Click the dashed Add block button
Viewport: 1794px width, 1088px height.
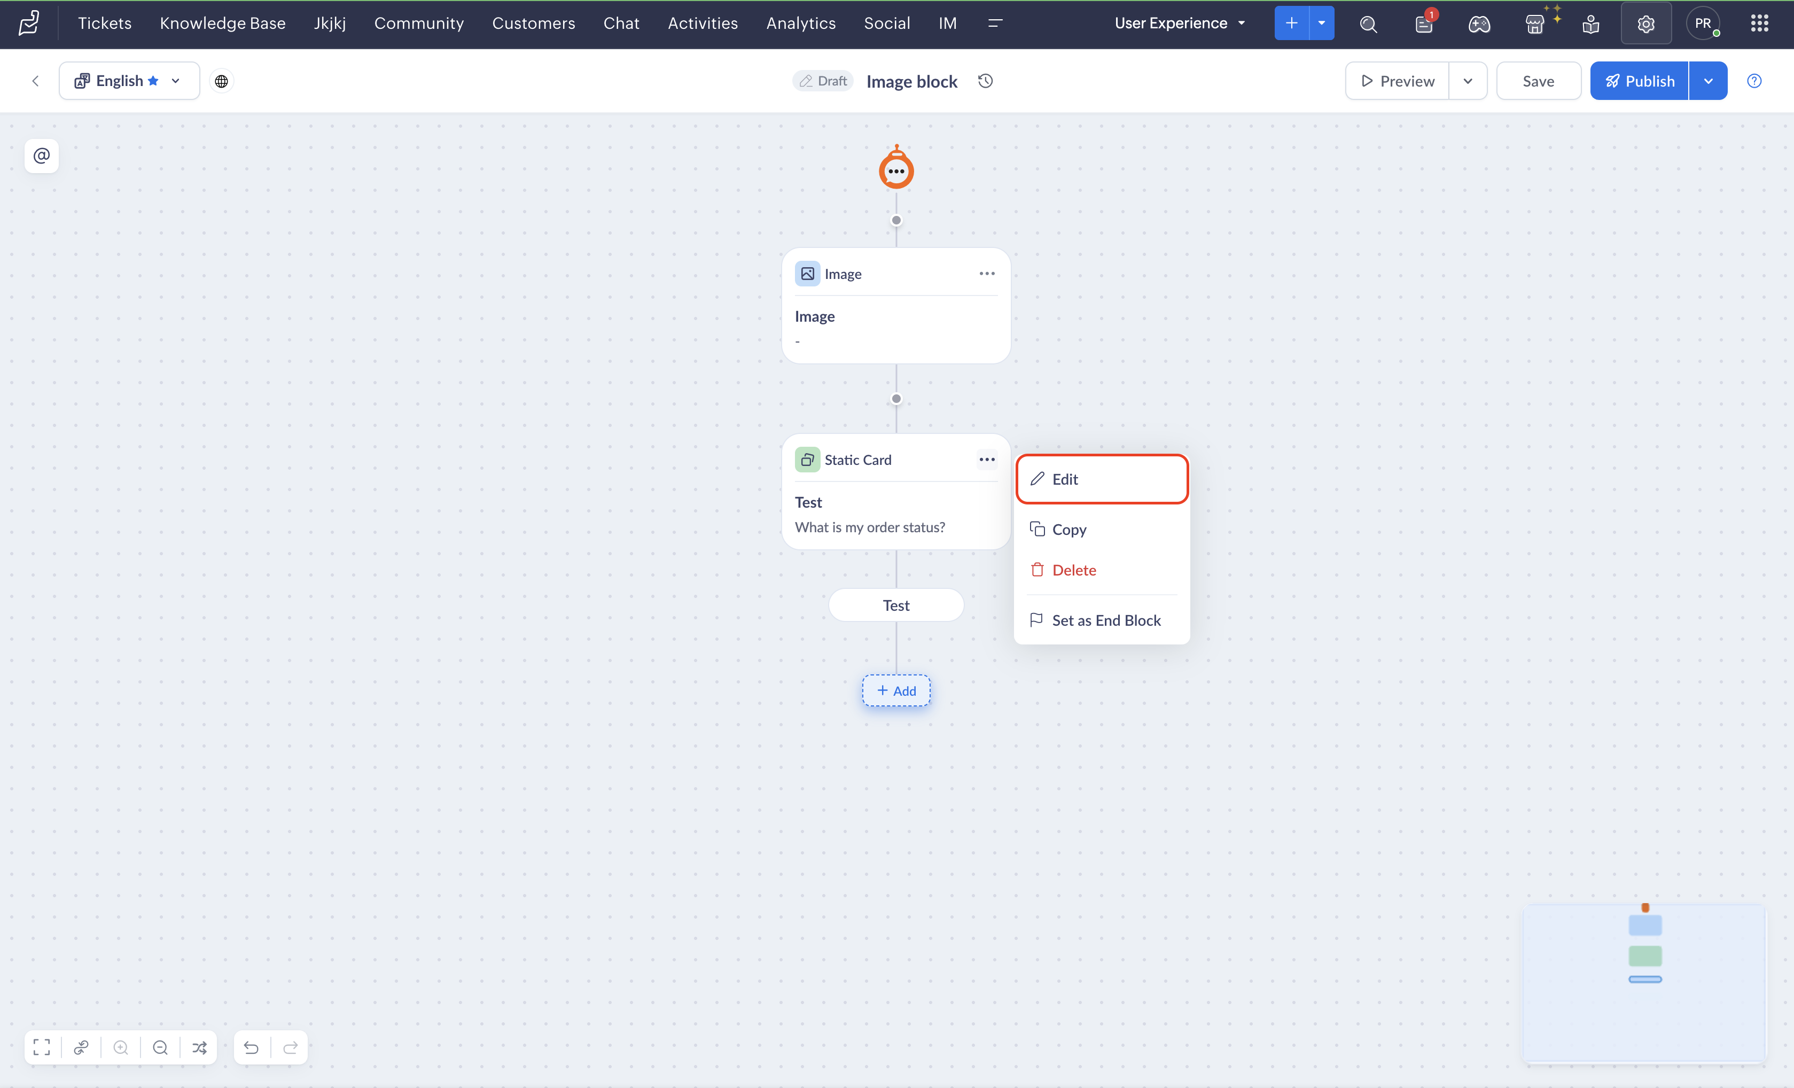click(x=896, y=690)
